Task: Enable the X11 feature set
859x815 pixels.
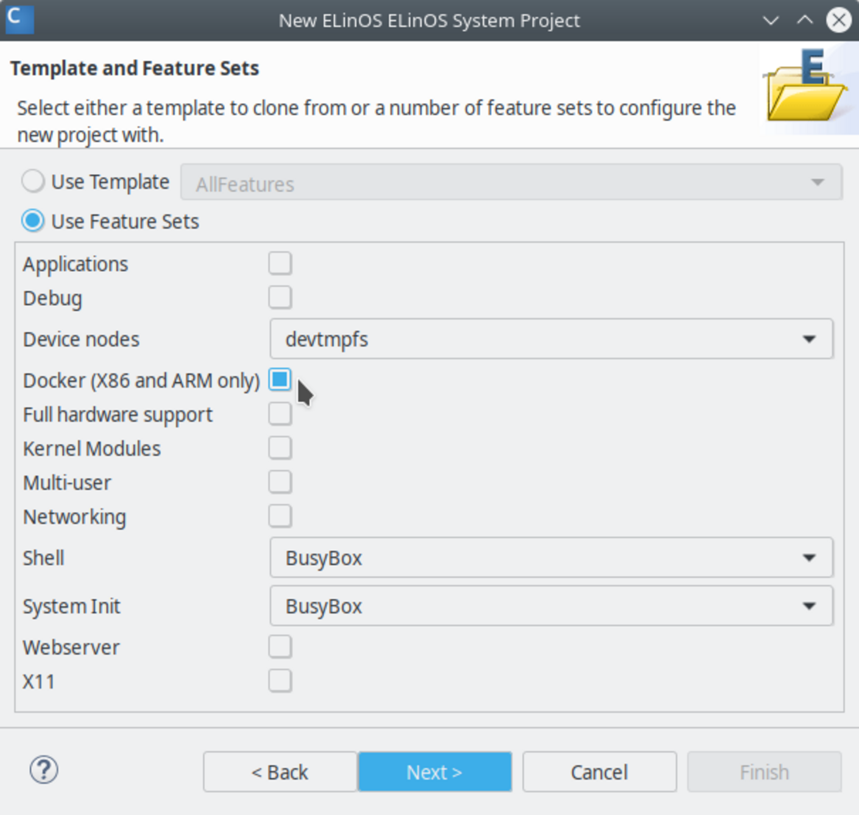Action: (280, 680)
